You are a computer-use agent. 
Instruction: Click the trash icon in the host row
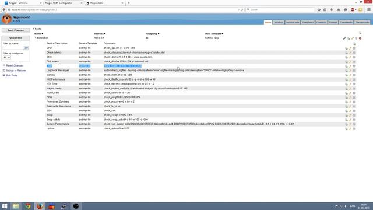pyautogui.click(x=356, y=38)
